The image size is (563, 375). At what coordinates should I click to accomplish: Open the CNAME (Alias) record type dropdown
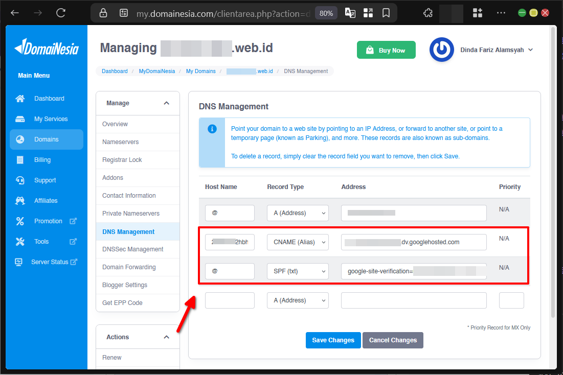(298, 242)
